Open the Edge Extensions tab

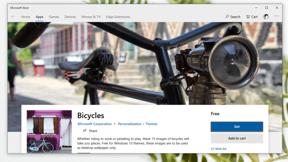[x=118, y=17]
